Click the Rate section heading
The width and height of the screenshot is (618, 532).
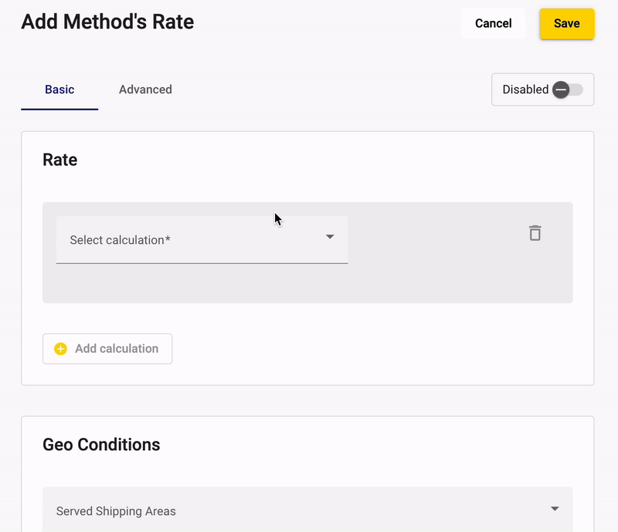click(x=60, y=160)
